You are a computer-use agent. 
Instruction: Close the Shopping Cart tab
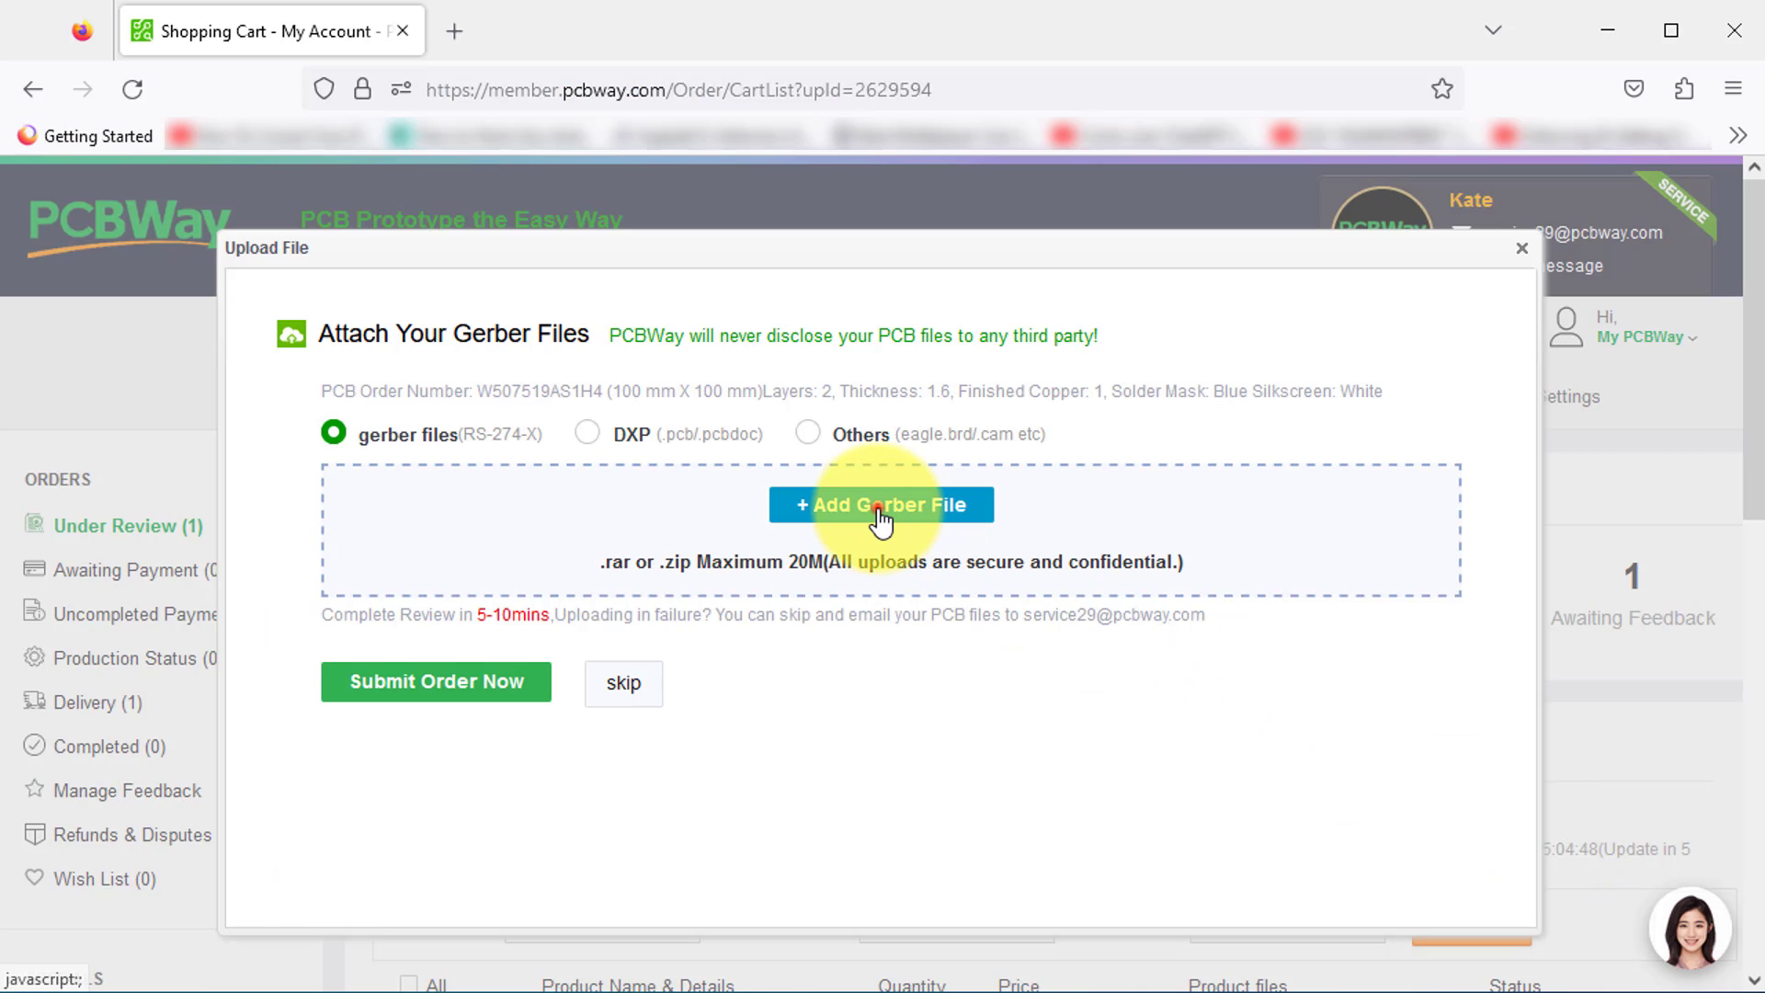tap(403, 30)
